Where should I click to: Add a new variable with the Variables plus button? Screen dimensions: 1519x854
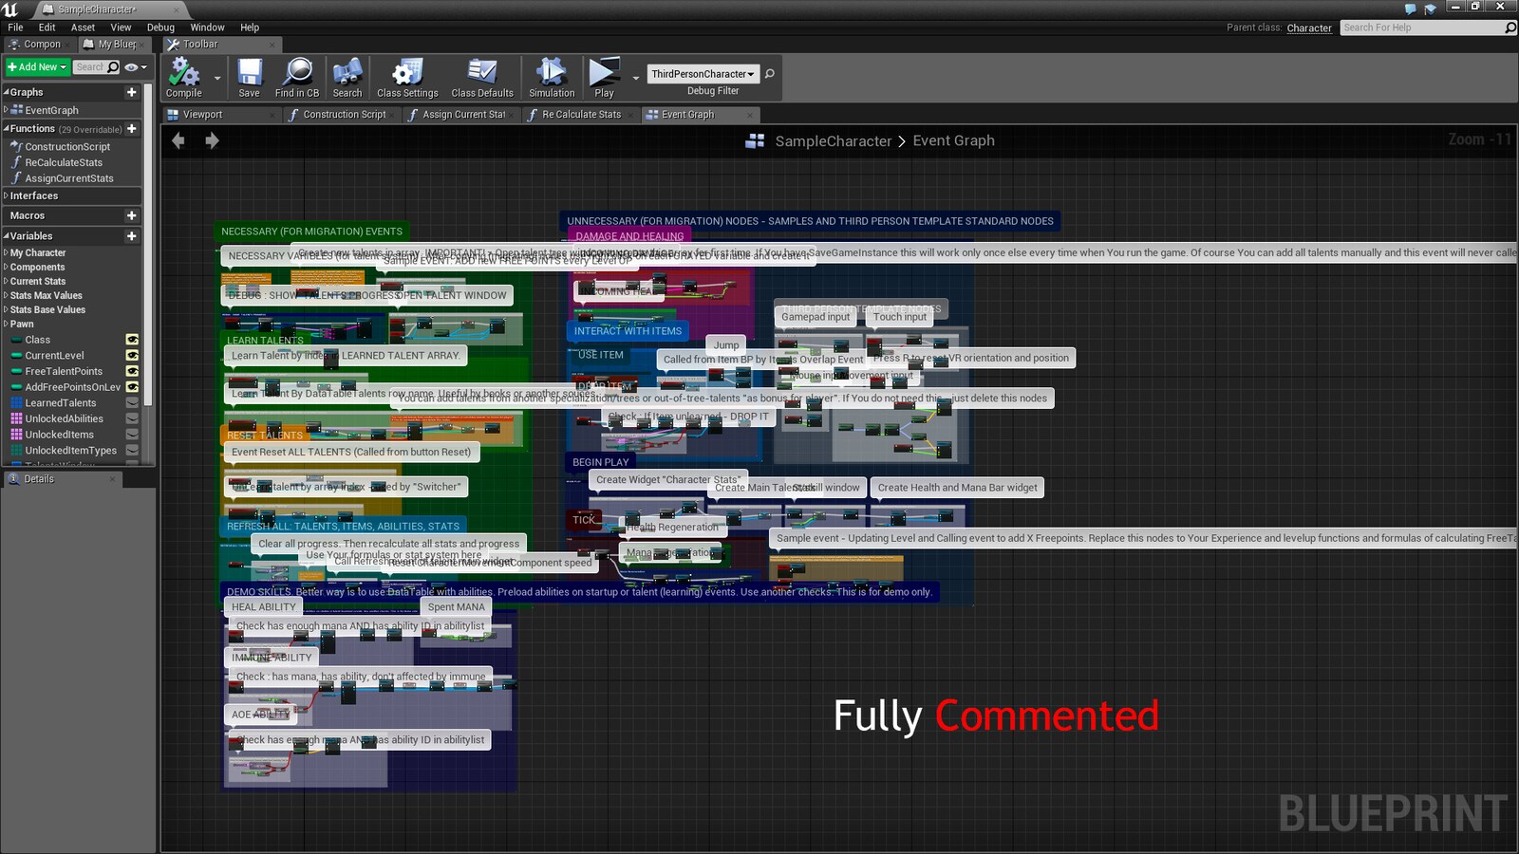tap(131, 235)
